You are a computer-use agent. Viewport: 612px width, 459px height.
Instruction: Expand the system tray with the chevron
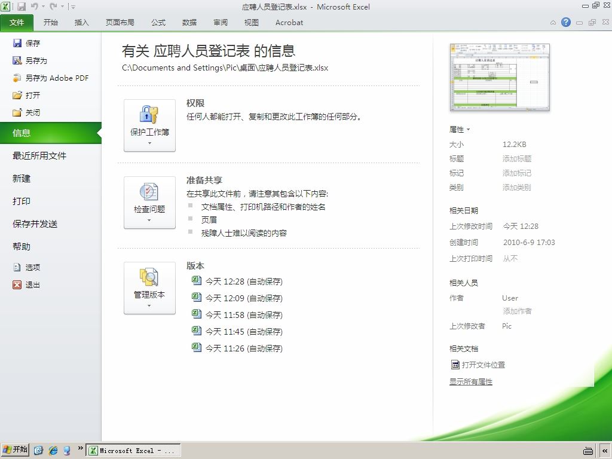605,451
